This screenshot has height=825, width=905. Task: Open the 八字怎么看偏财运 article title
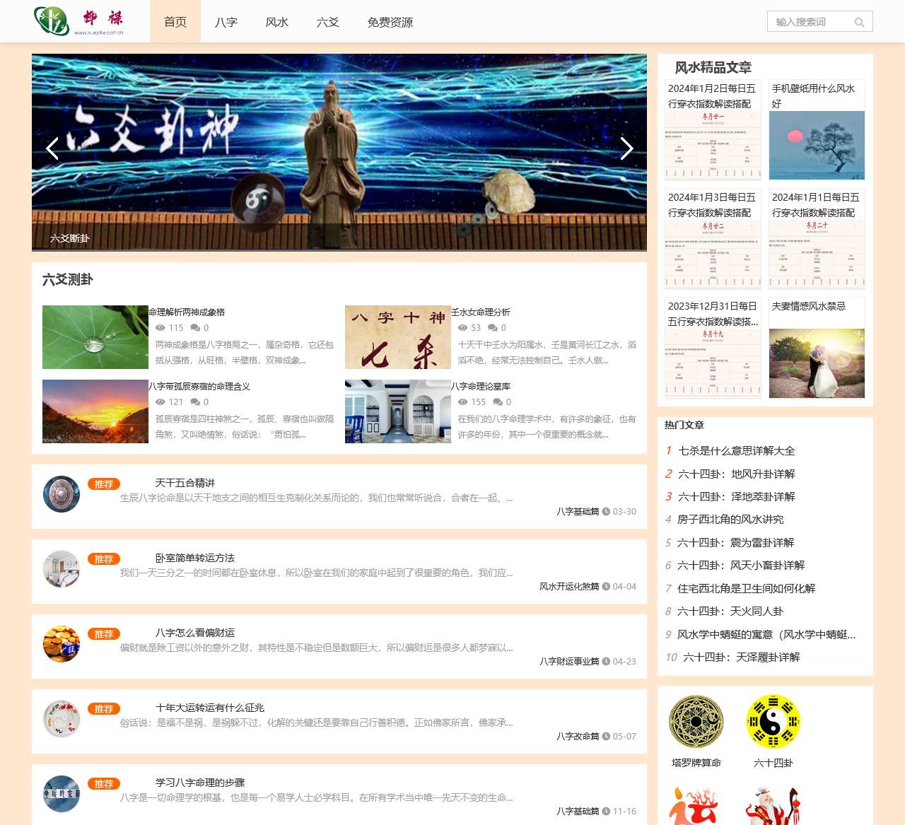195,633
